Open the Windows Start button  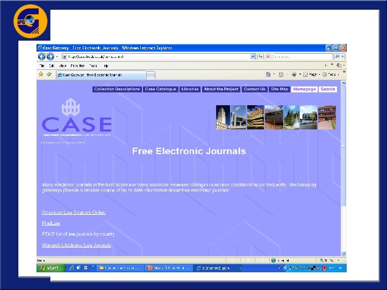click(51, 268)
